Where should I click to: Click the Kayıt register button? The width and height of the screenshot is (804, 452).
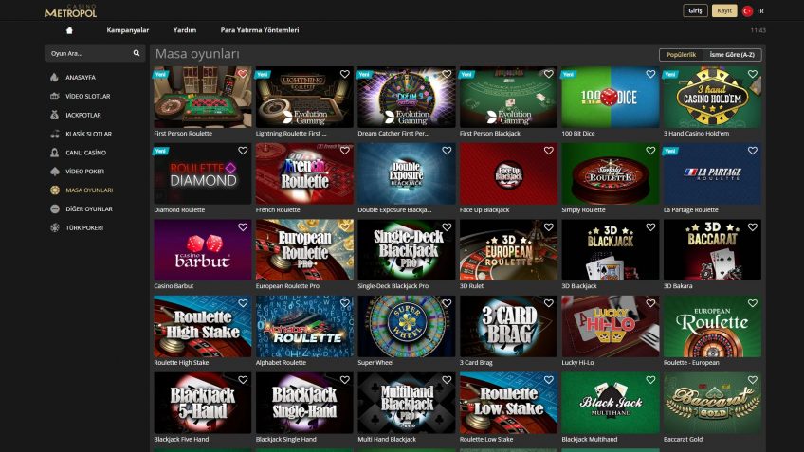point(724,11)
